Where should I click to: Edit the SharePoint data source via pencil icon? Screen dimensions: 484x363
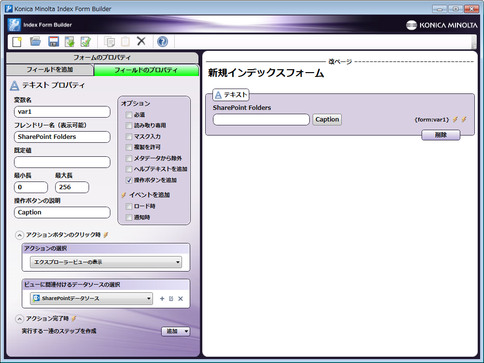[171, 299]
